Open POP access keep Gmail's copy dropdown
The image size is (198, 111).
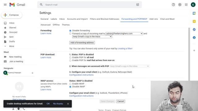[129, 66]
